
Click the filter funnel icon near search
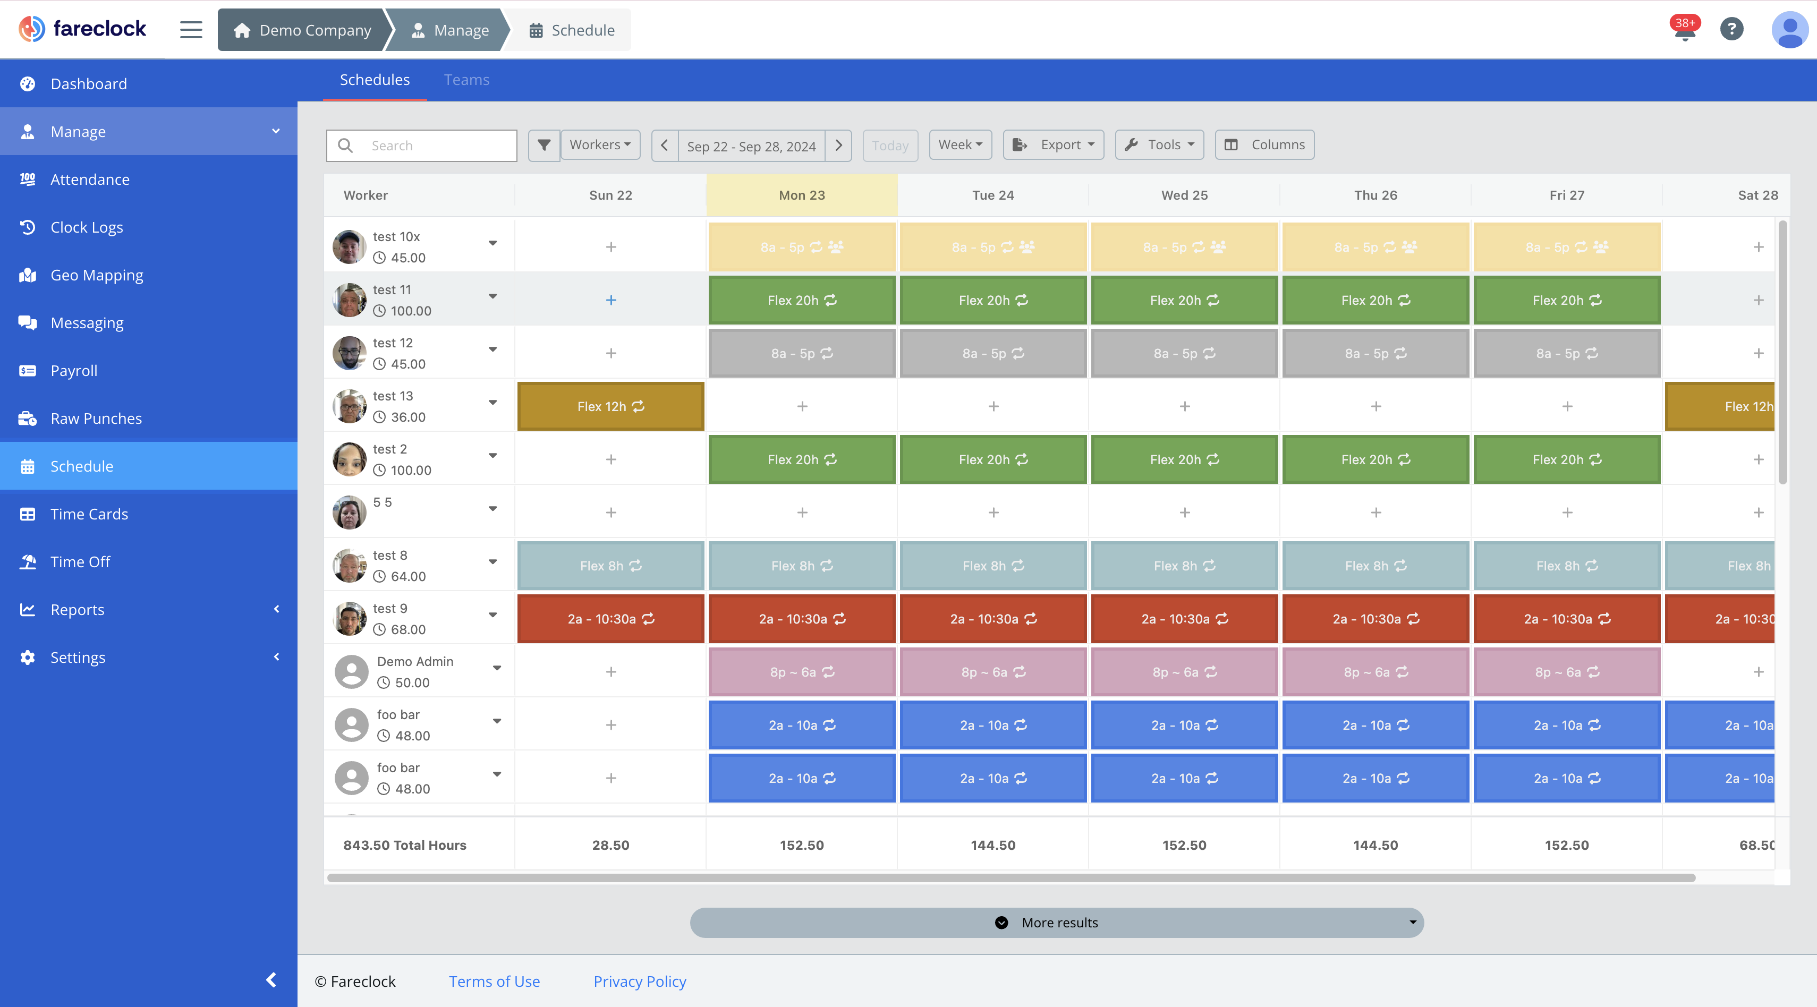[543, 144]
